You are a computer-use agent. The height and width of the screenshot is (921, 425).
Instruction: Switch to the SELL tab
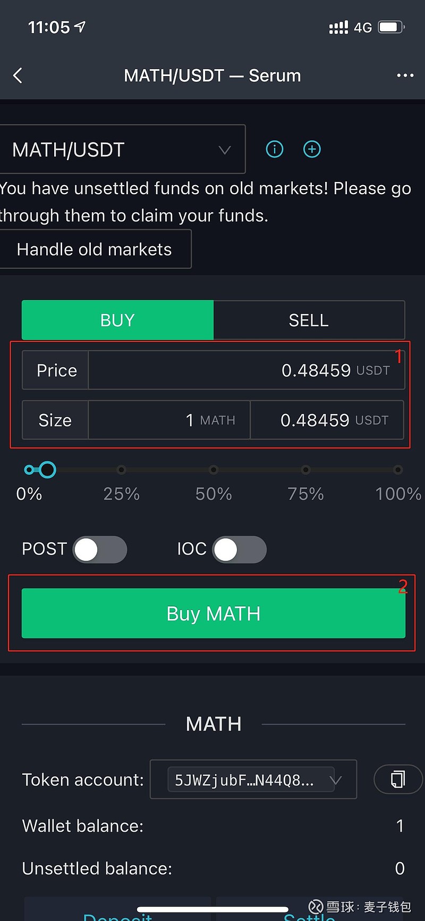pyautogui.click(x=309, y=320)
